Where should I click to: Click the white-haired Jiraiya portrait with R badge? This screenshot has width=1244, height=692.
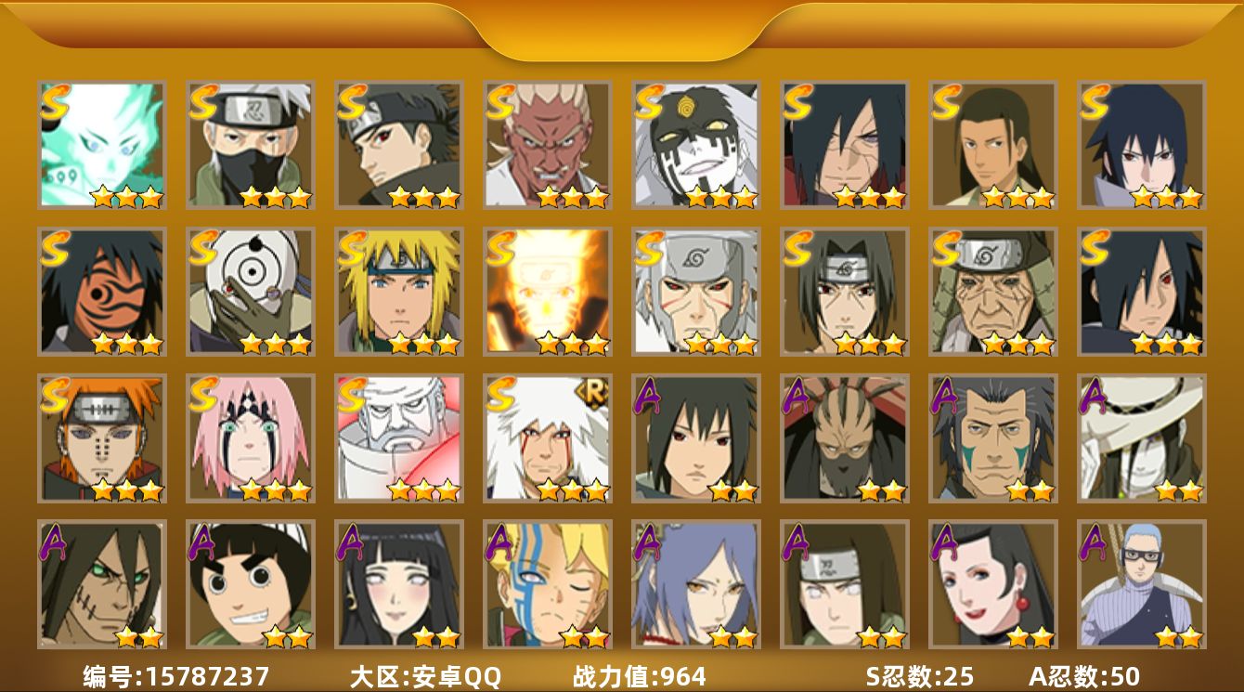[548, 438]
